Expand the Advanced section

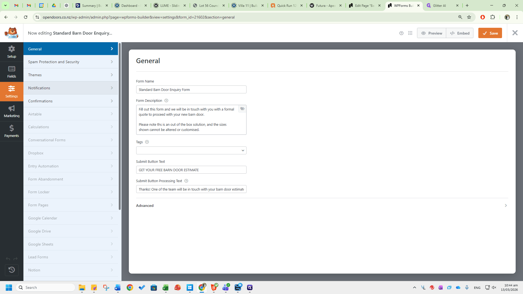[x=322, y=206]
